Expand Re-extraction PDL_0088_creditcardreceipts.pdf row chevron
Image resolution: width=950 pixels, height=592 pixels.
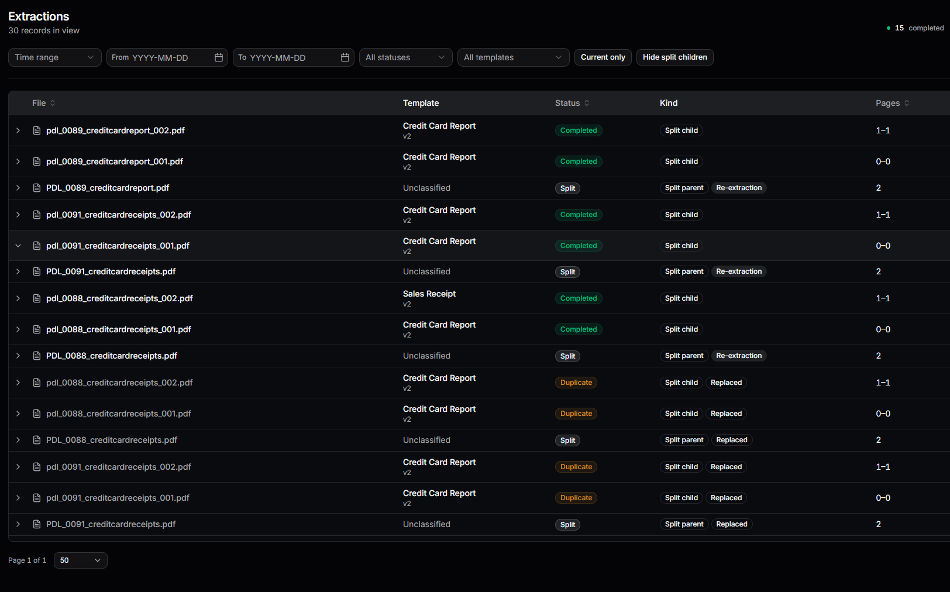(18, 356)
